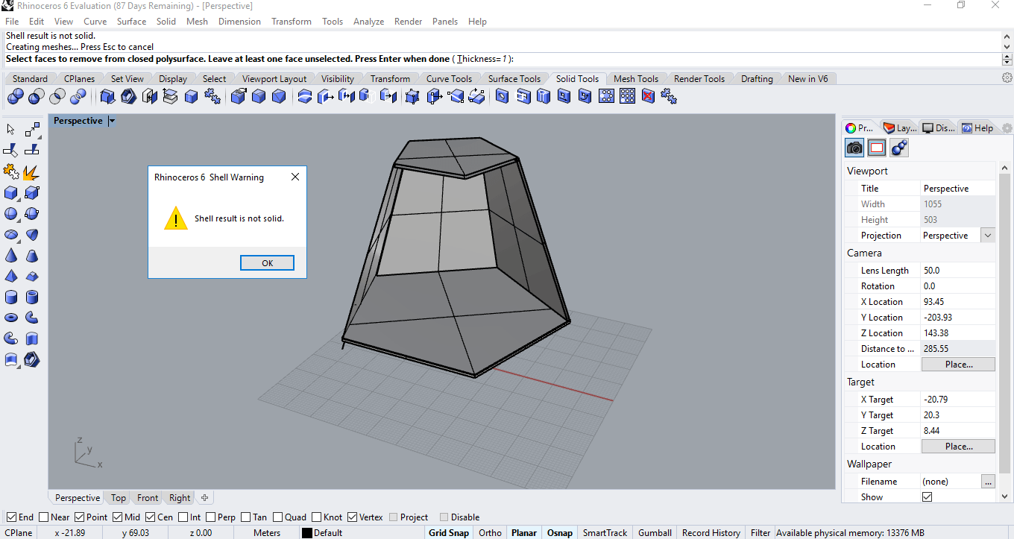
Task: Open the File menu
Action: (12, 22)
